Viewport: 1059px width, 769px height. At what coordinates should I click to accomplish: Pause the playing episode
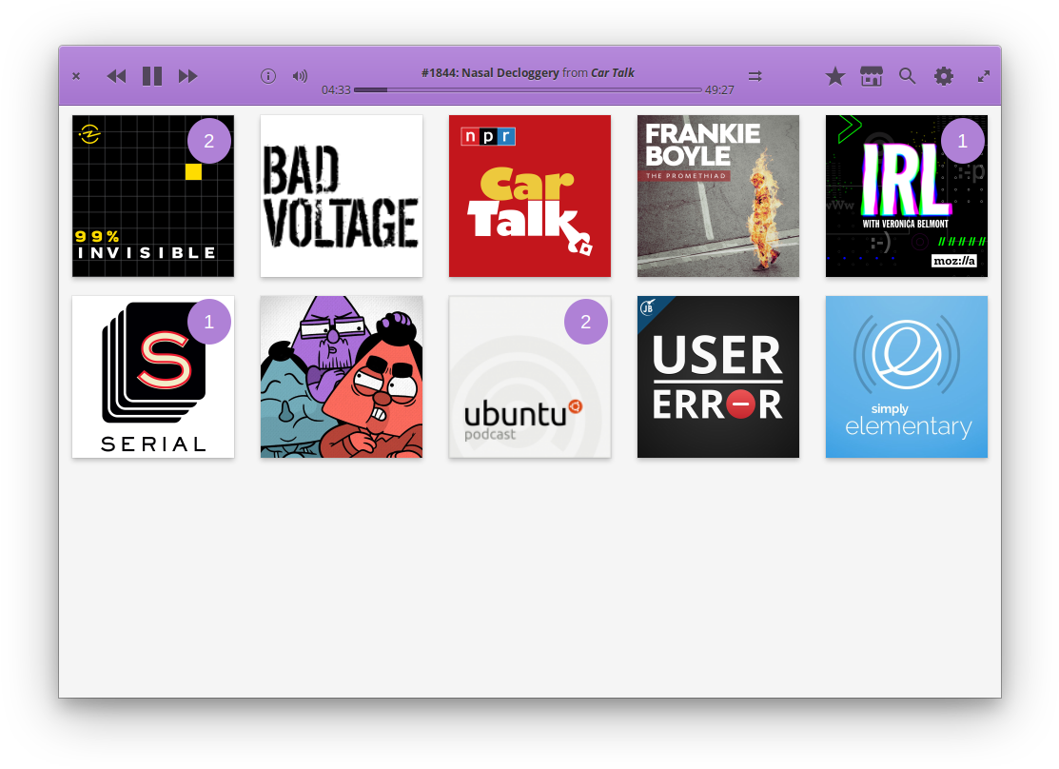[x=152, y=76]
